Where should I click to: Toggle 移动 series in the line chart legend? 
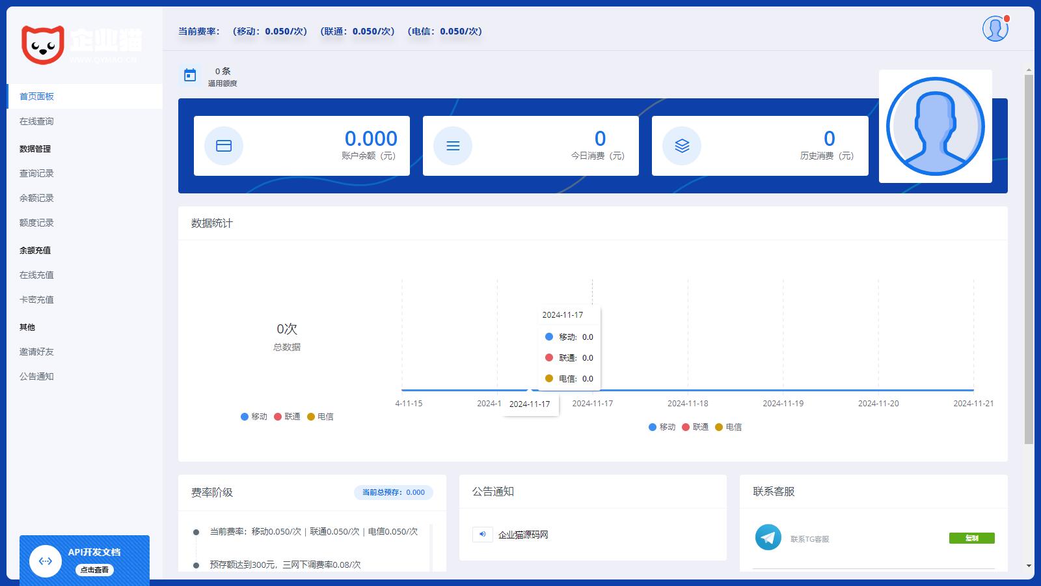(662, 427)
